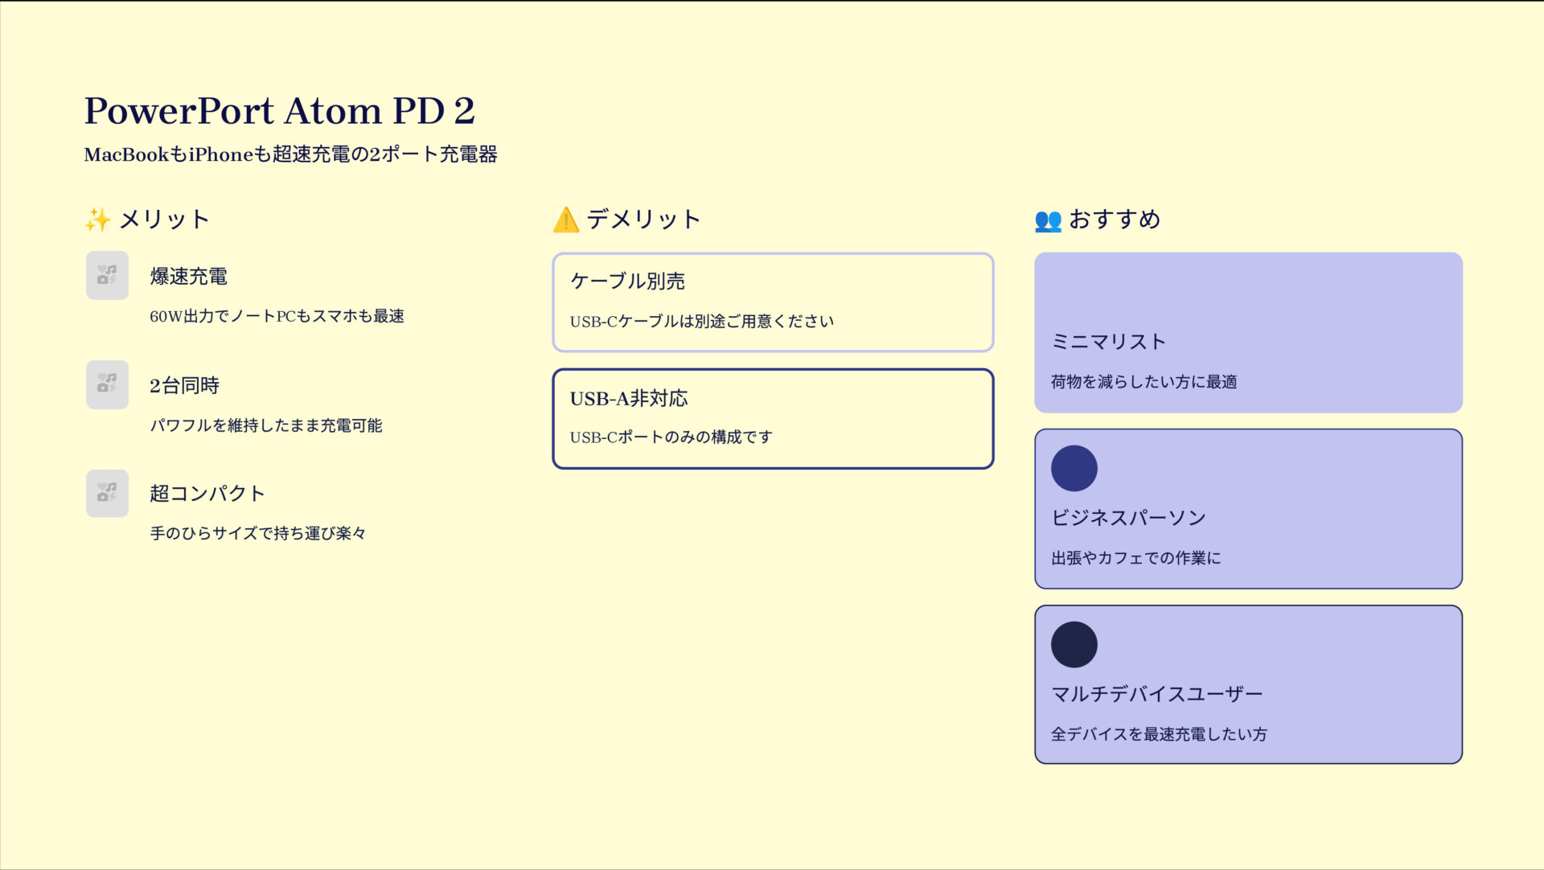
Task: Click the circle icon on ビジネスパーソン card
Action: pos(1074,470)
